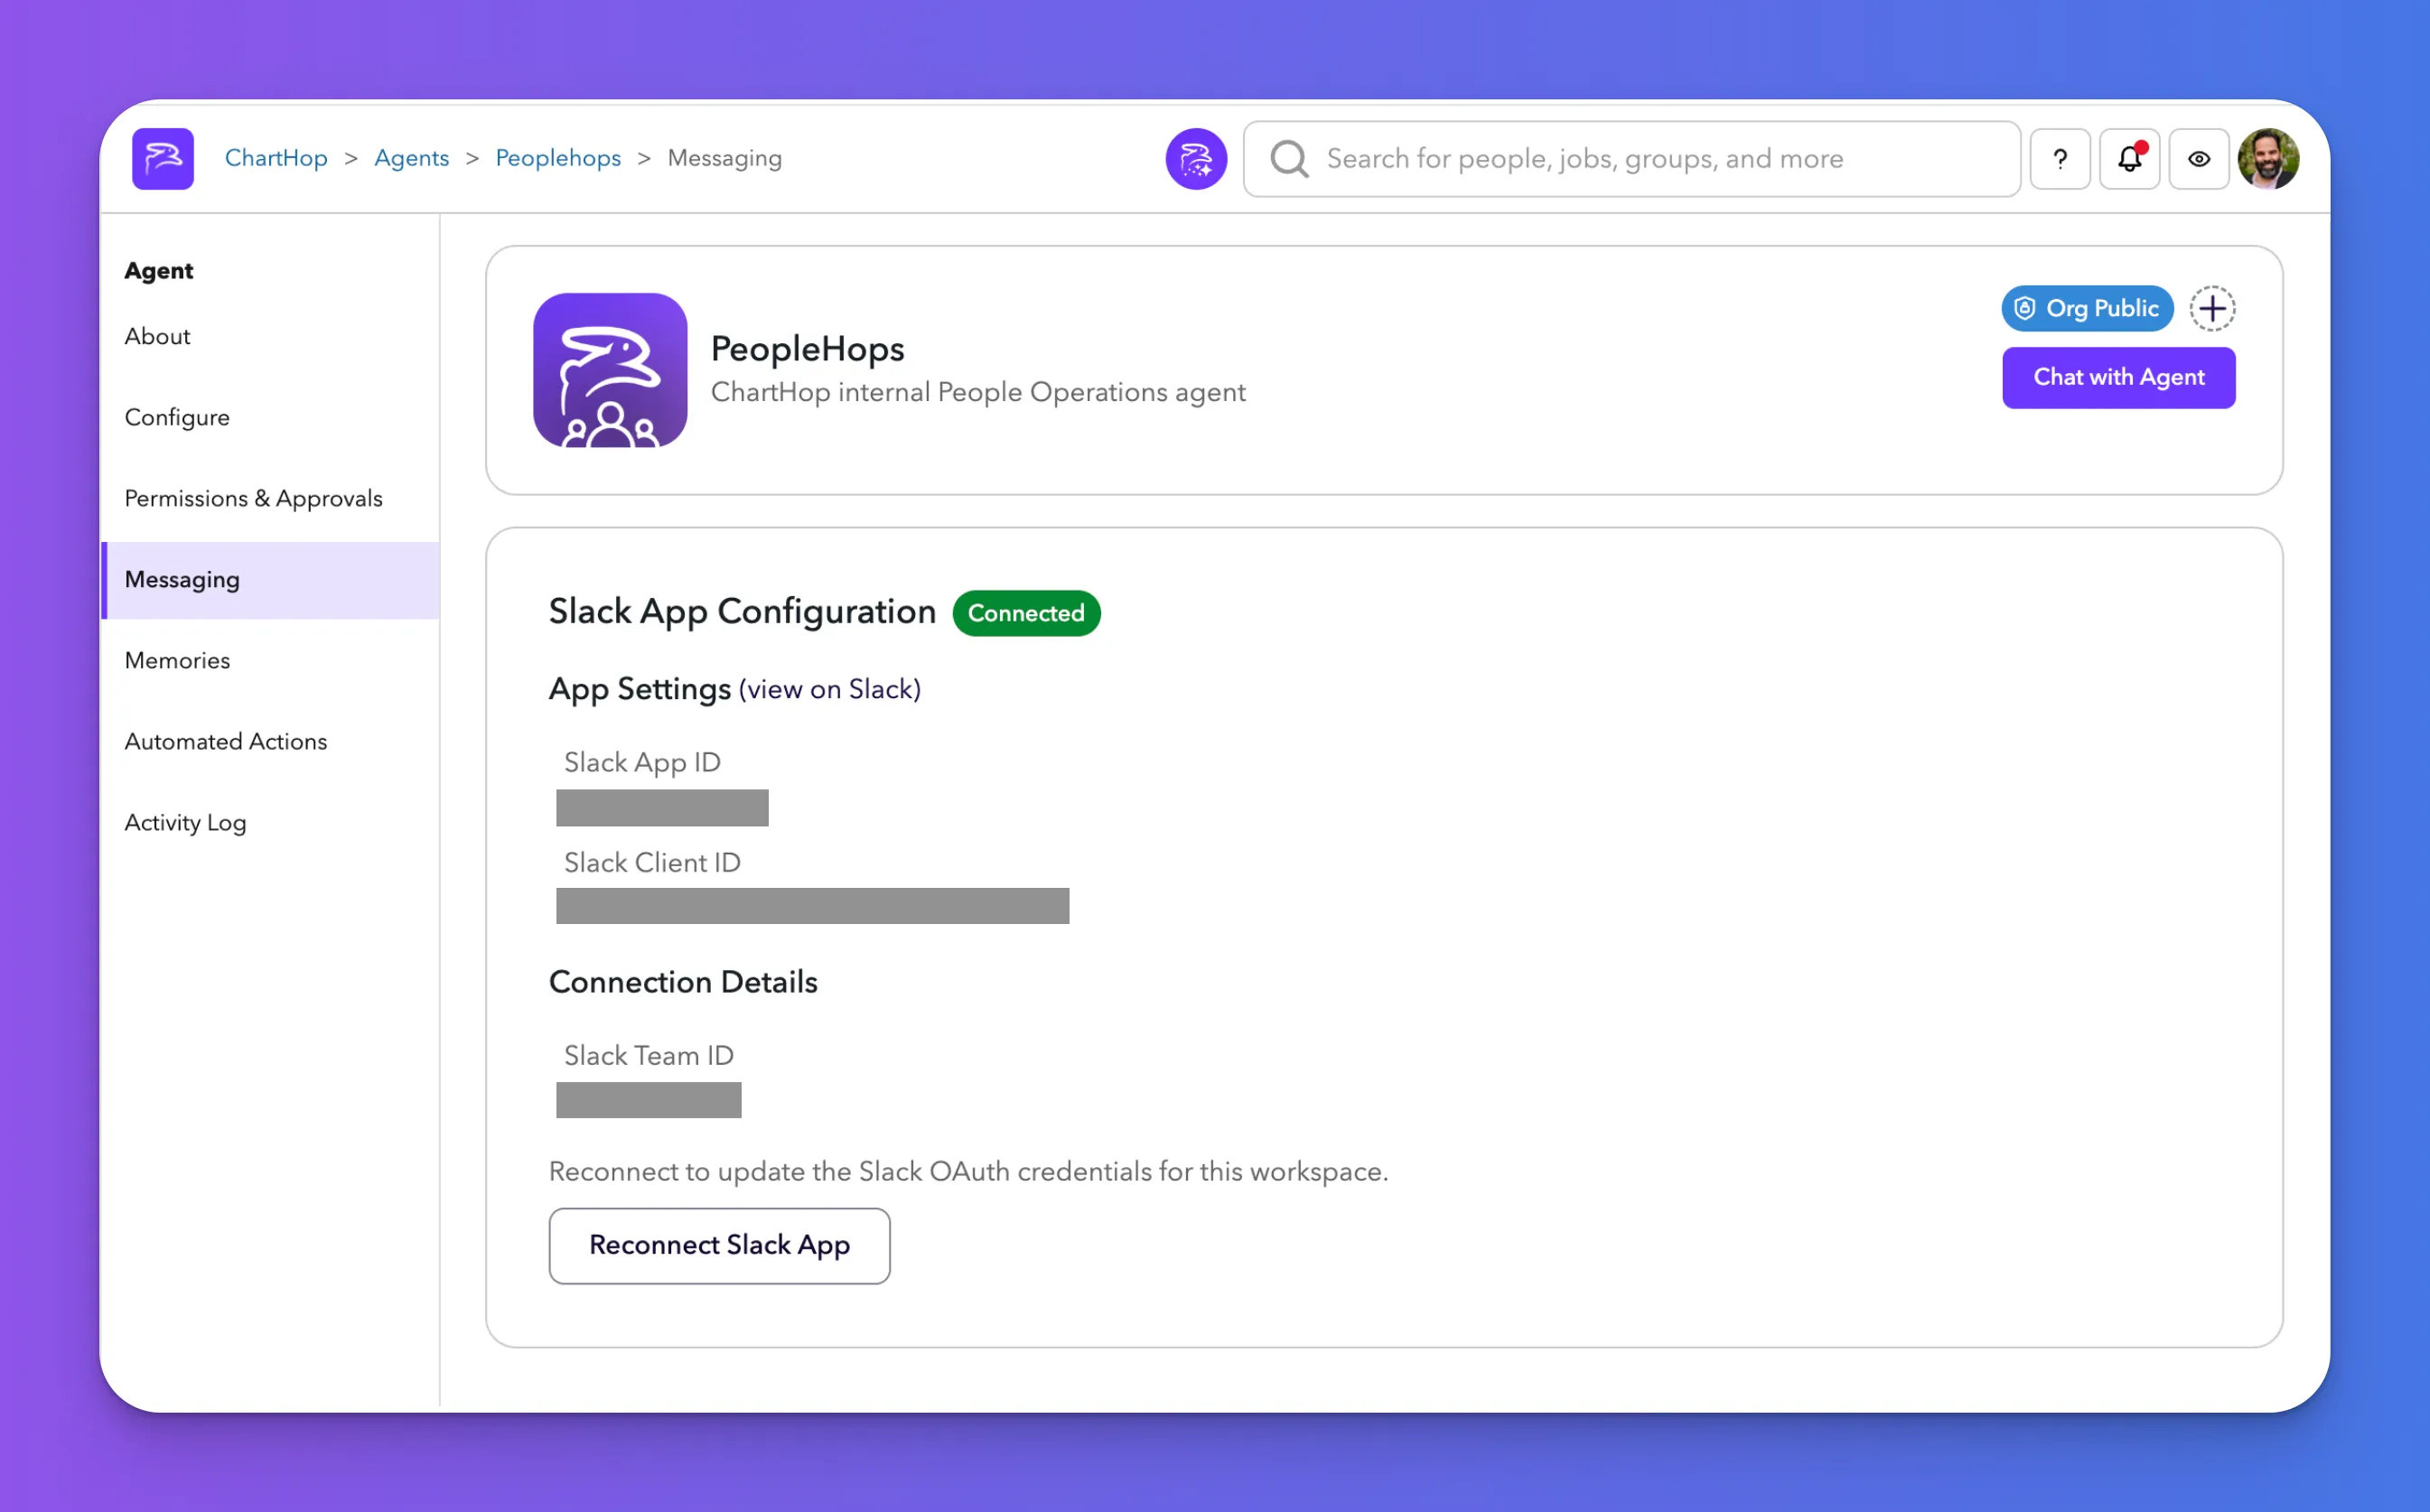2430x1512 pixels.
Task: Click the Slack Team ID label
Action: tap(649, 1055)
